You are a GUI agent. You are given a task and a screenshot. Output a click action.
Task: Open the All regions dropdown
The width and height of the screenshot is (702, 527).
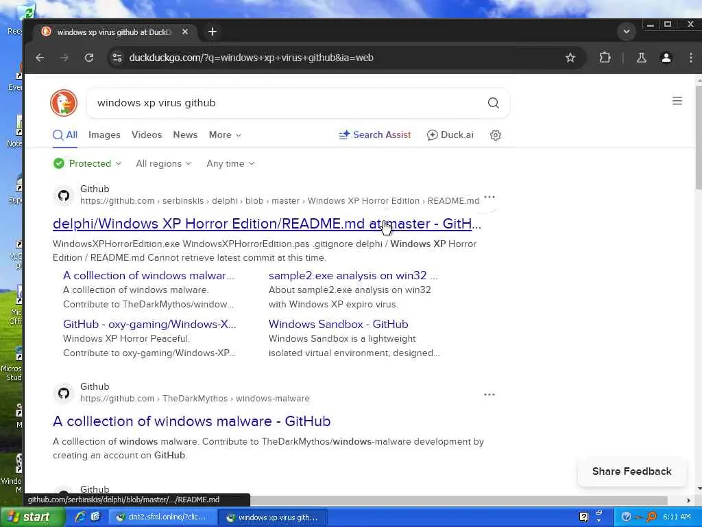pyautogui.click(x=163, y=163)
